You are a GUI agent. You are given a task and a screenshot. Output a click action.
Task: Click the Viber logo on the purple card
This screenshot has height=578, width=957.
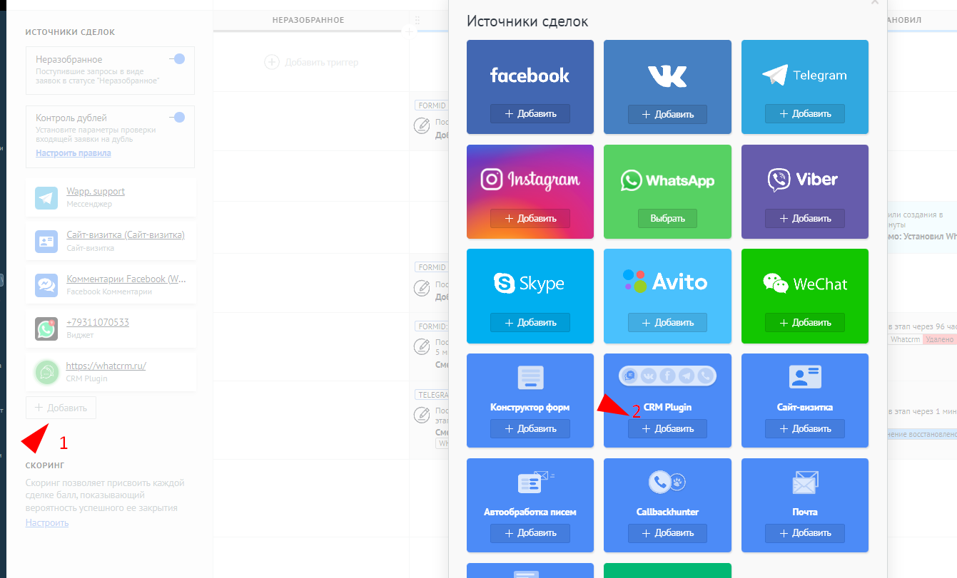click(804, 180)
